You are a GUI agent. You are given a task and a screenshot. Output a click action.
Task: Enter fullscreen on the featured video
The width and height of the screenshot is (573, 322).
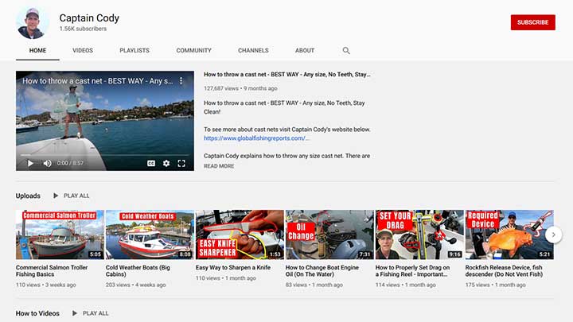[181, 163]
